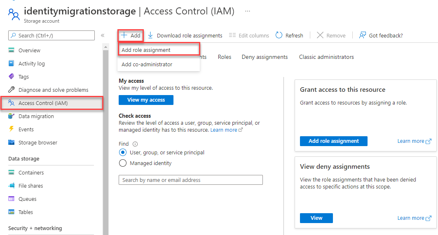
Task: Open Activity log in sidebar
Action: [x=32, y=64]
